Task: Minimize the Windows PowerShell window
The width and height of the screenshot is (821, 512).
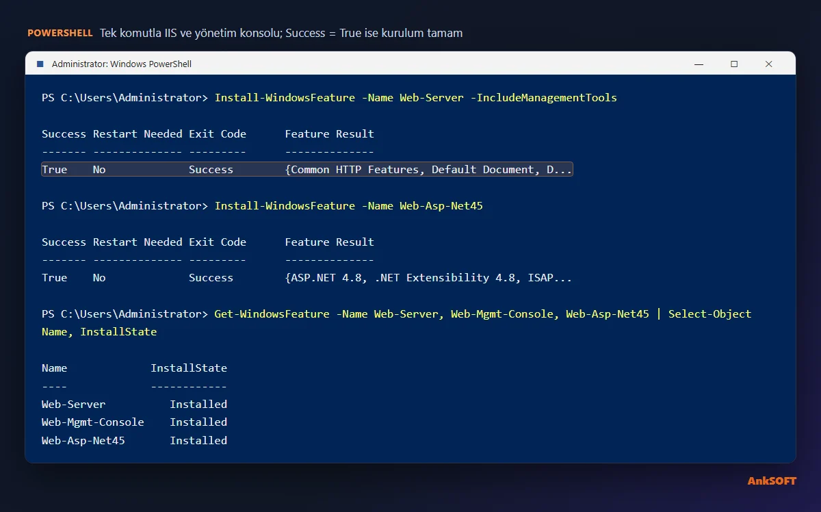Action: (x=699, y=64)
